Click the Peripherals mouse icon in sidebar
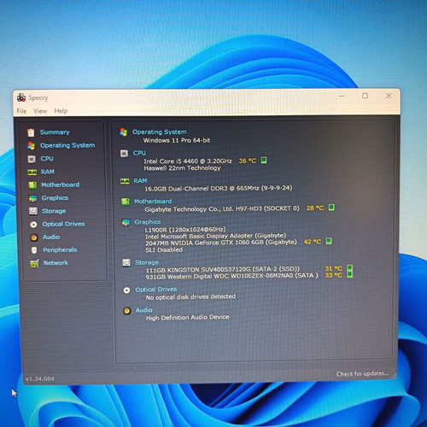The height and width of the screenshot is (427, 427). click(x=34, y=250)
